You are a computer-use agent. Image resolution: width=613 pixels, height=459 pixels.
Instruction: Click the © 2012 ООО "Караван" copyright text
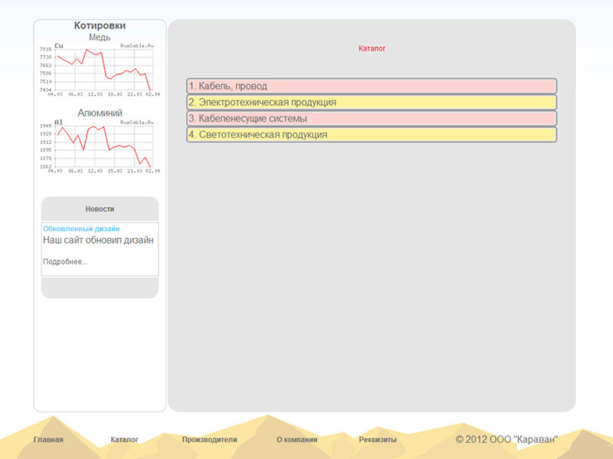(x=506, y=439)
